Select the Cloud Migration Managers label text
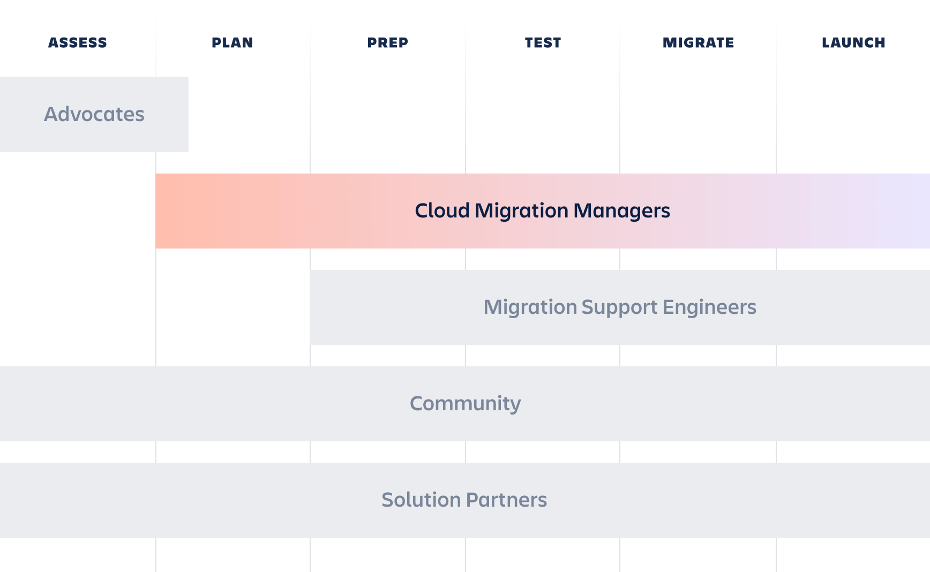The width and height of the screenshot is (930, 572). click(543, 211)
